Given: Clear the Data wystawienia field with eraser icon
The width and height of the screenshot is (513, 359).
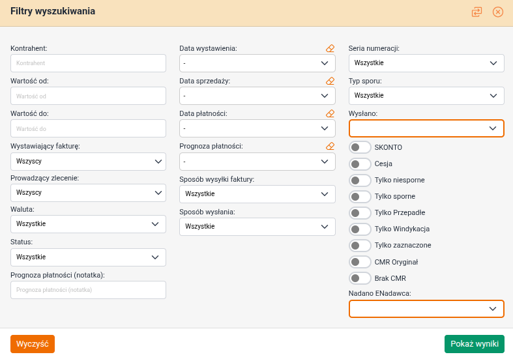Looking at the screenshot, I should point(330,48).
